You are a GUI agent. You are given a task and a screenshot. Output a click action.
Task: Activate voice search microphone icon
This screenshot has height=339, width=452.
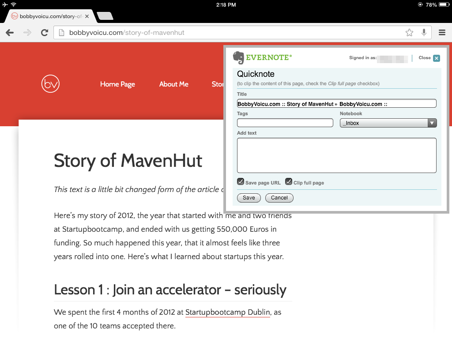pos(424,32)
